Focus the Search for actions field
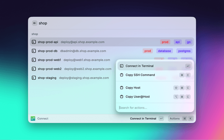The height and width of the screenshot is (140, 224). pos(154,107)
